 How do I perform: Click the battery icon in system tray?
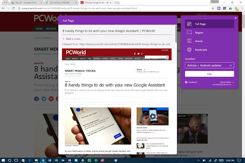[x=204, y=160]
